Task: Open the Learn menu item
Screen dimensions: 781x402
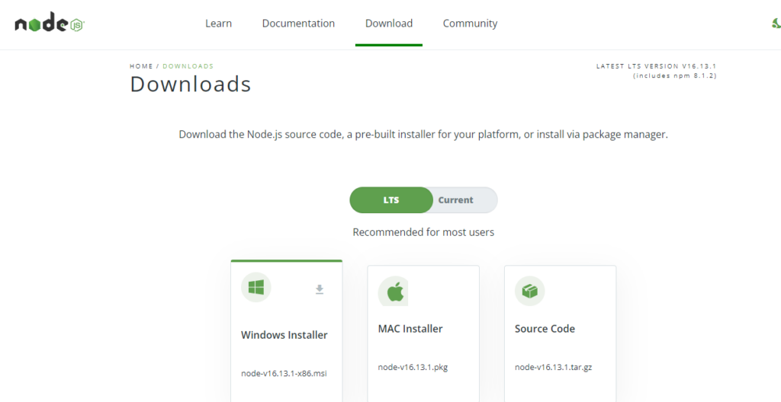Action: (218, 24)
